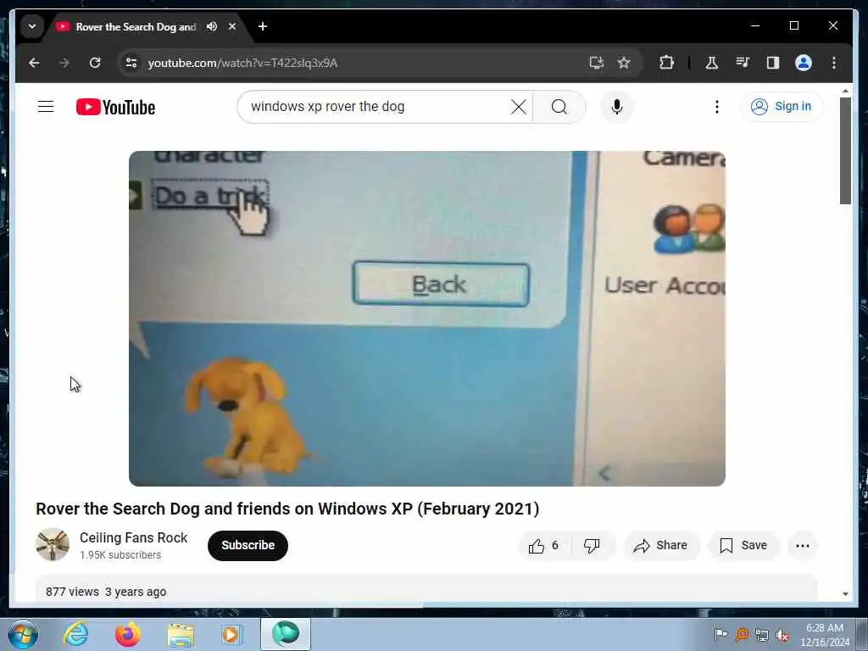View site information icon in address bar
Screen dimensions: 868x651
(x=131, y=63)
